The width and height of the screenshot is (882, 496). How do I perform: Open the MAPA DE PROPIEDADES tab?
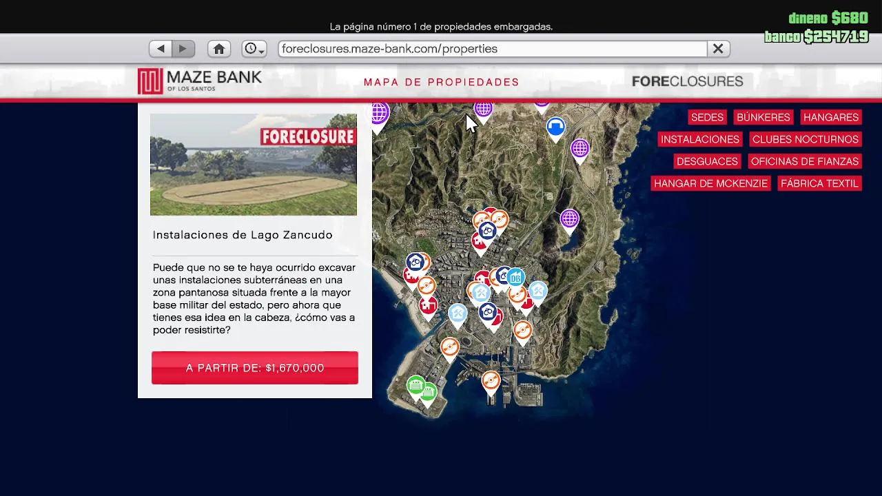pyautogui.click(x=442, y=82)
